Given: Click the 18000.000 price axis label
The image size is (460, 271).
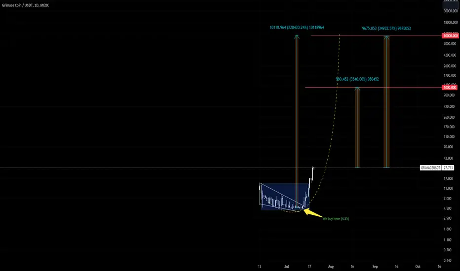Looking at the screenshot, I should coord(451,22).
